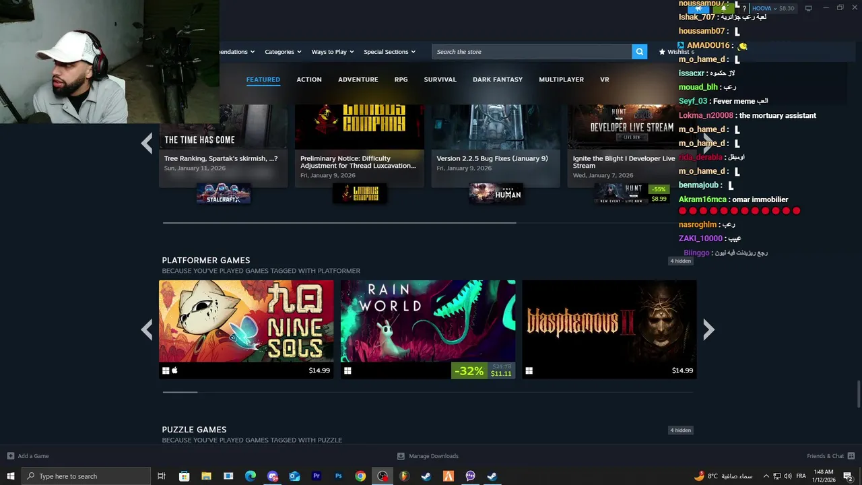Select the SURVIVAL tab
This screenshot has height=485, width=862.
(440, 79)
